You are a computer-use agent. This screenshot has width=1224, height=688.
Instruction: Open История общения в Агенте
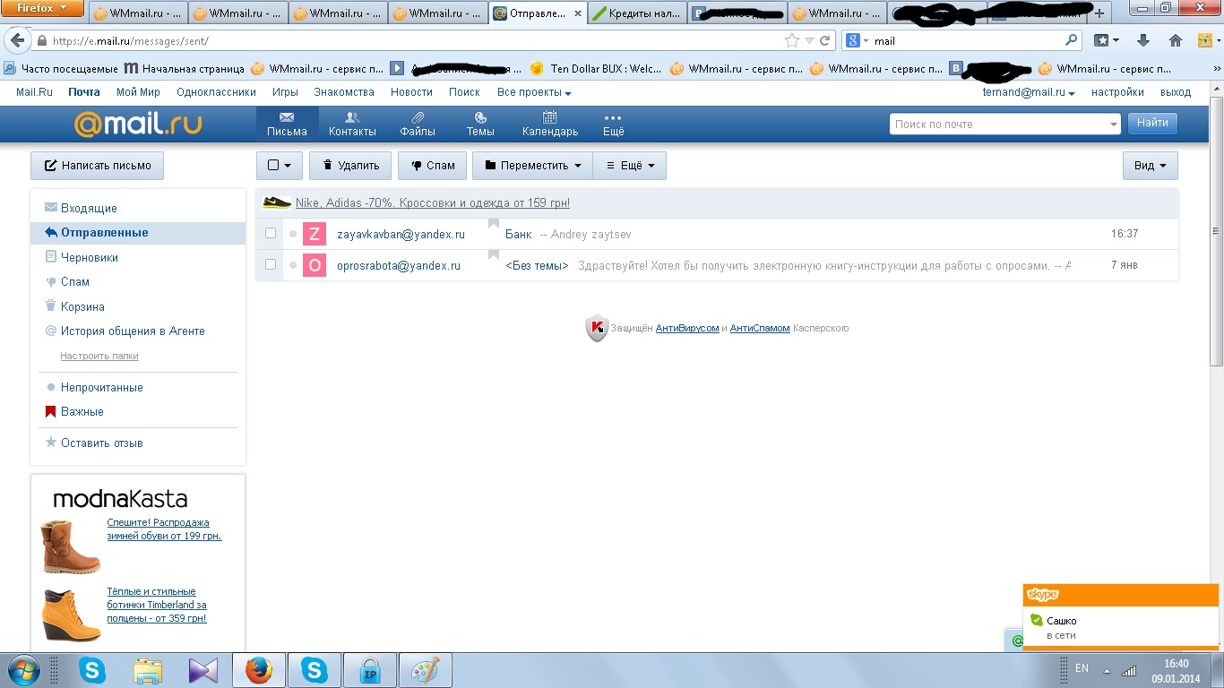(x=133, y=331)
